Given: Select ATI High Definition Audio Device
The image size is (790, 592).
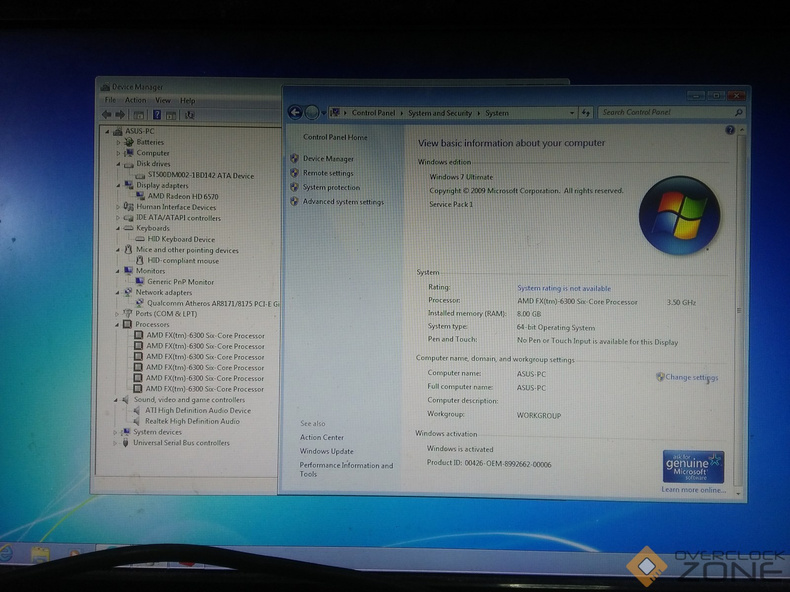Looking at the screenshot, I should [x=197, y=410].
